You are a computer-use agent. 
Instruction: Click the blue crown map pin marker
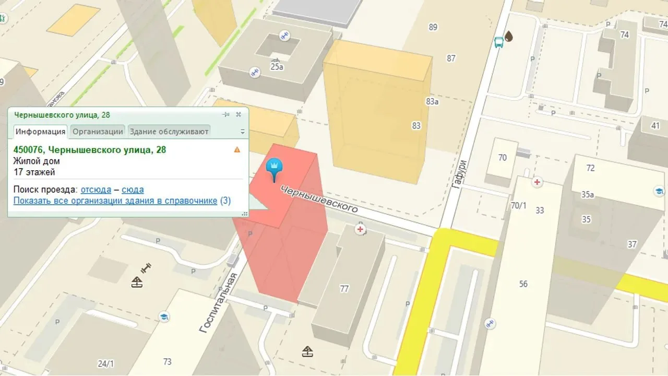(273, 170)
